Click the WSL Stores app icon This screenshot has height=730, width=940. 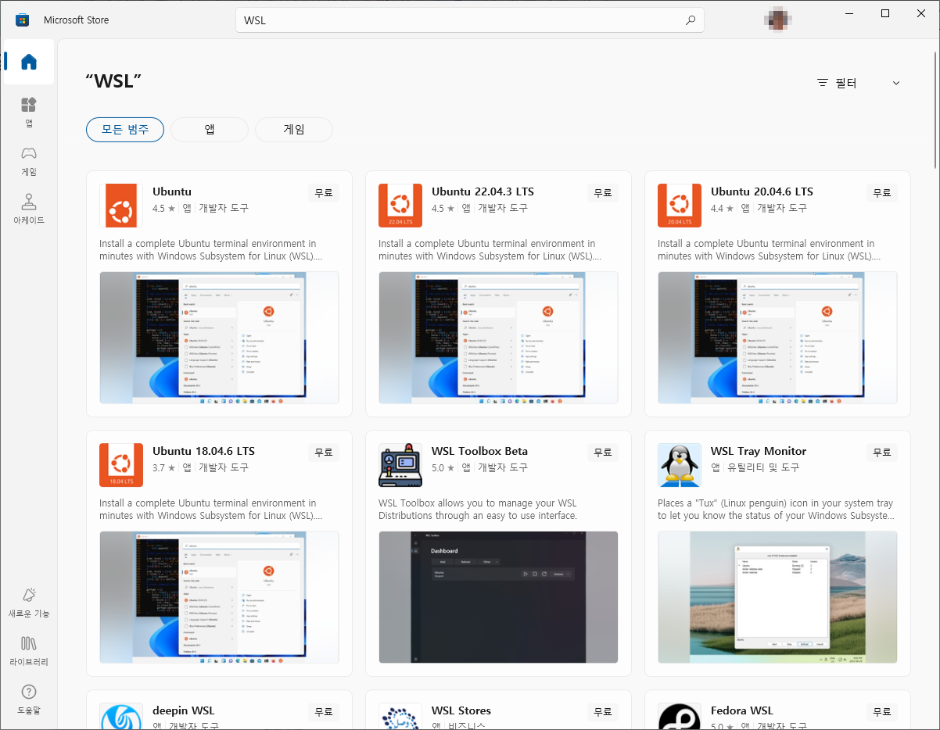[x=400, y=716]
